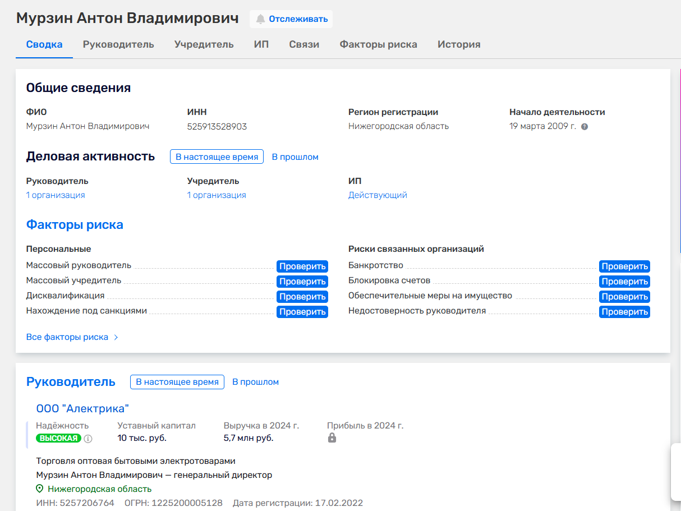The image size is (681, 511).
Task: Click the Факторы риска section heading link
Action: [75, 225]
